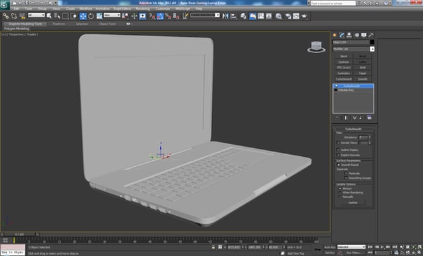Toggle the Smooth Result checkbox
This screenshot has width=423, height=256.
(x=338, y=165)
